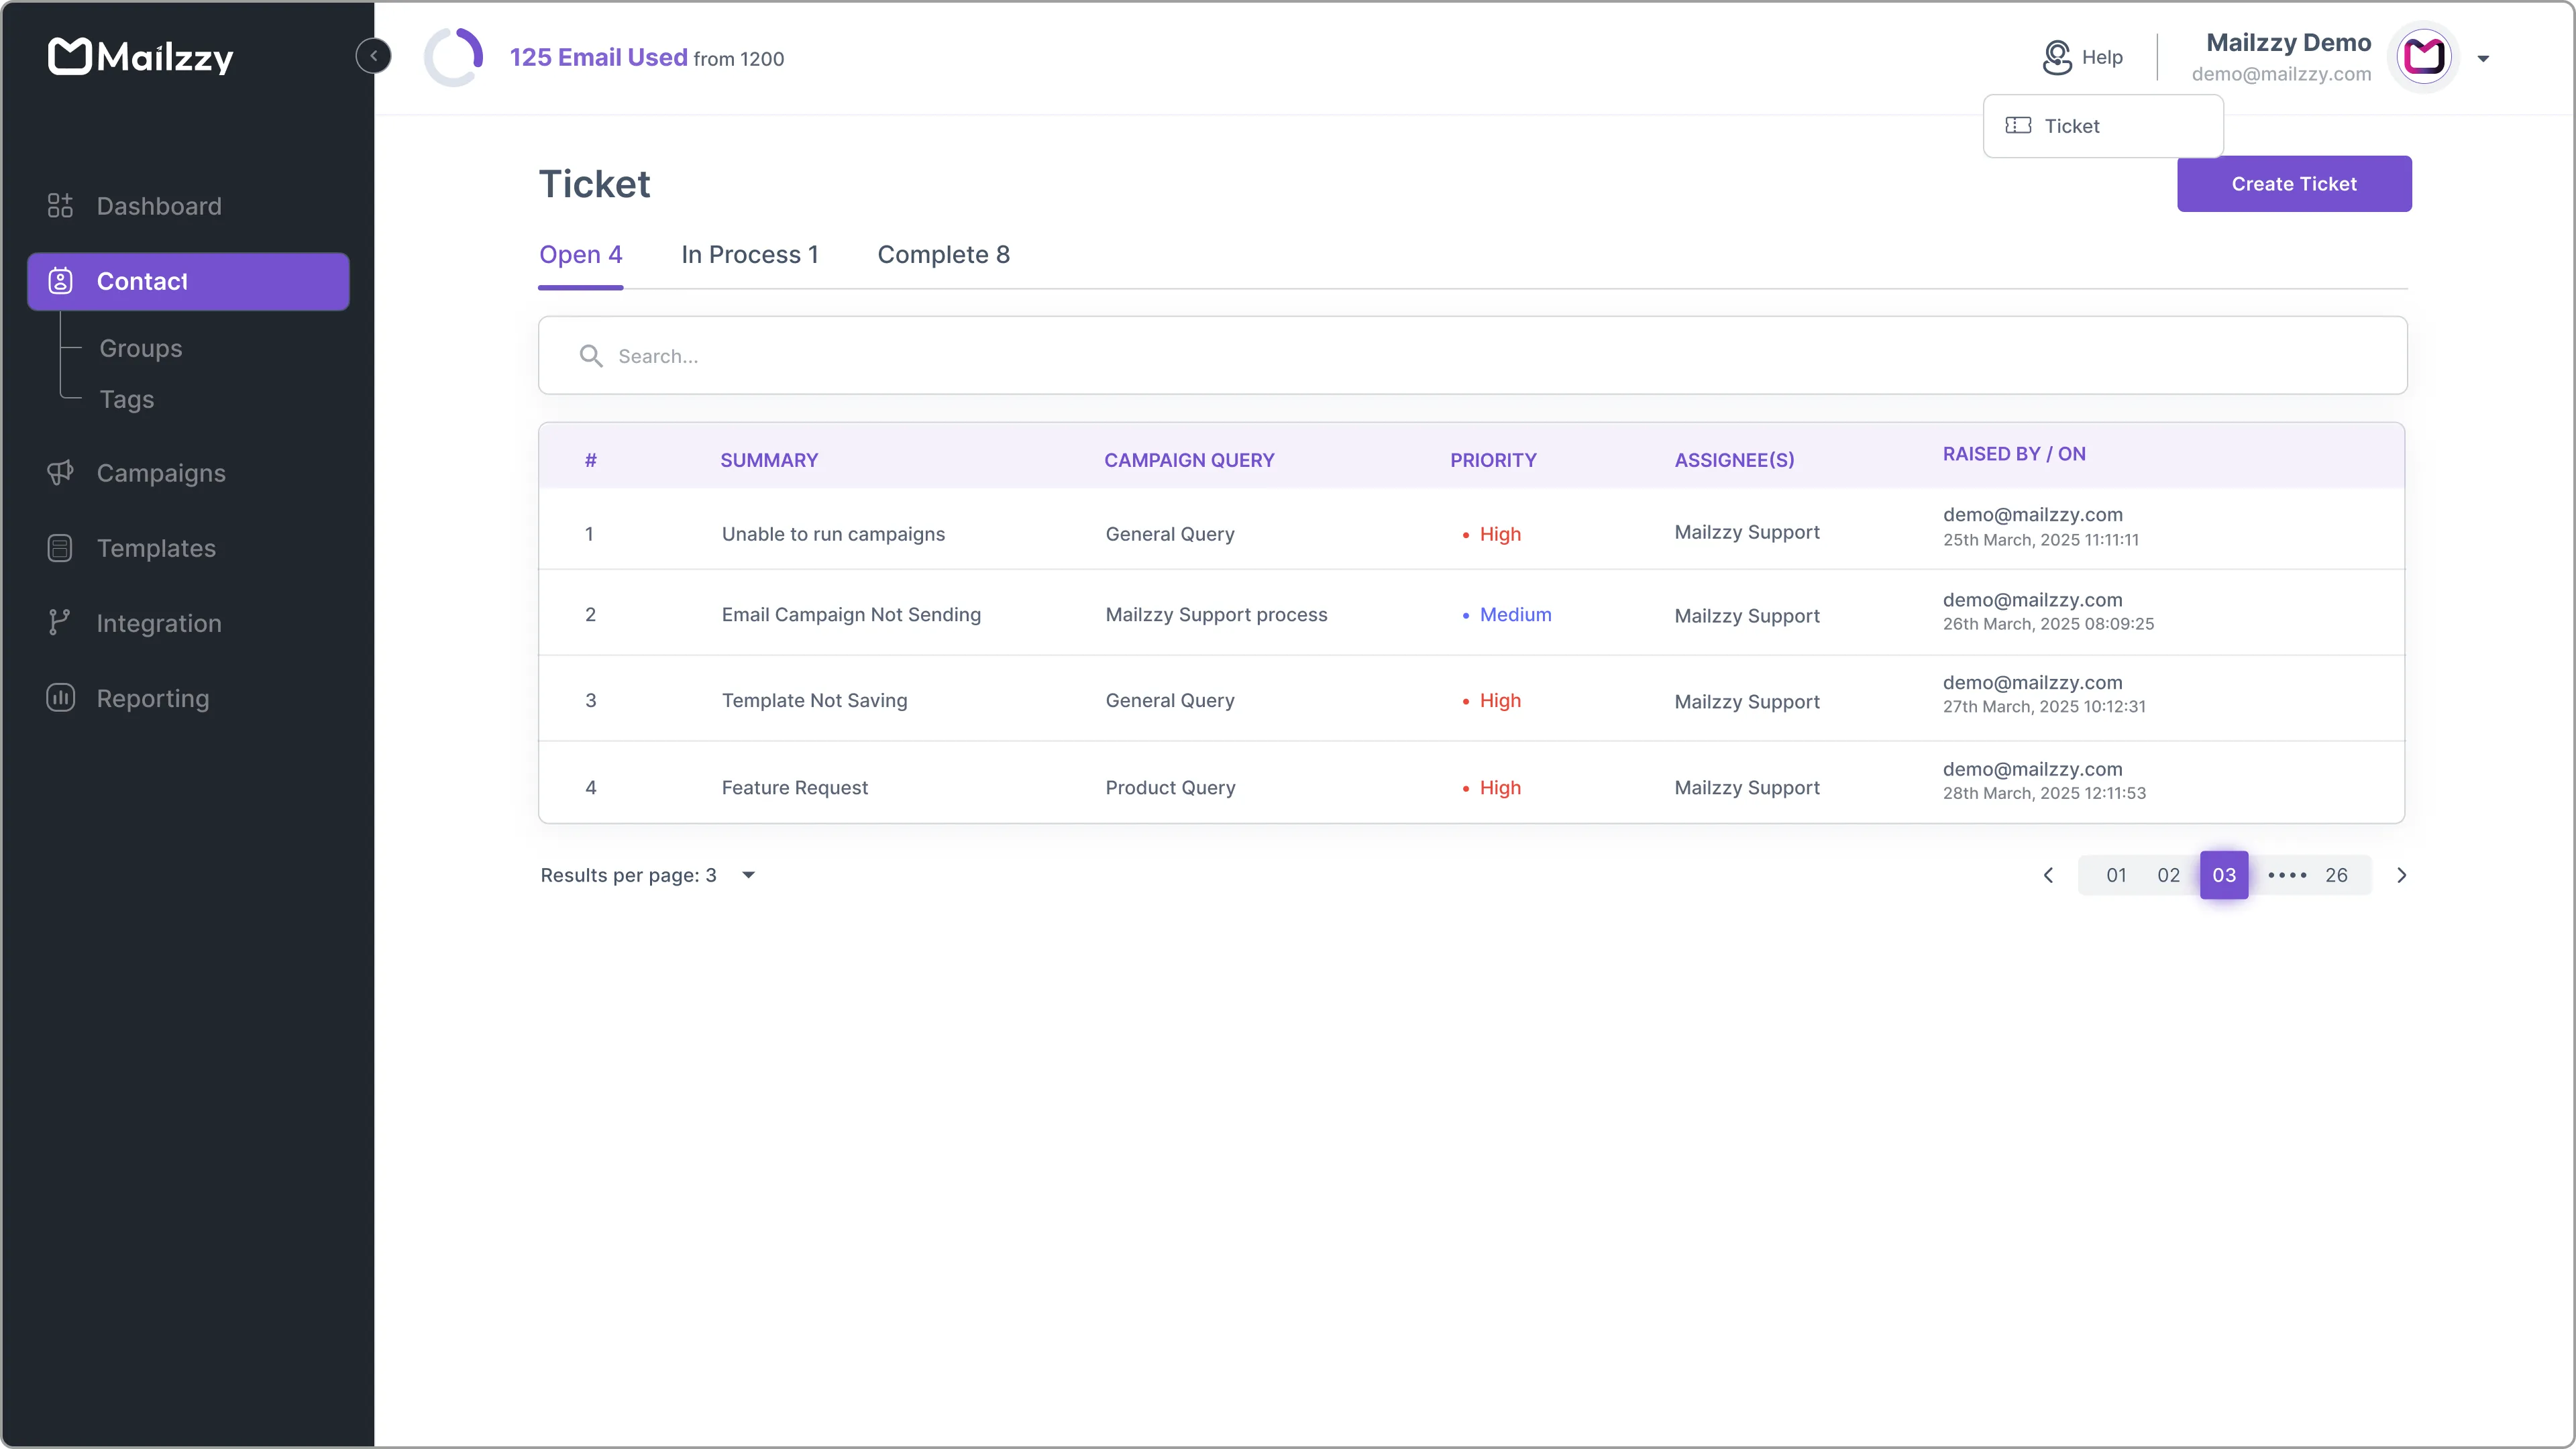Image resolution: width=2576 pixels, height=1449 pixels.
Task: Open the Campaigns section
Action: pyautogui.click(x=161, y=473)
